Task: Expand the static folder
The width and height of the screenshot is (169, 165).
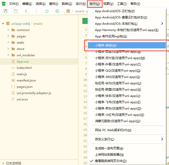Action: [8, 42]
